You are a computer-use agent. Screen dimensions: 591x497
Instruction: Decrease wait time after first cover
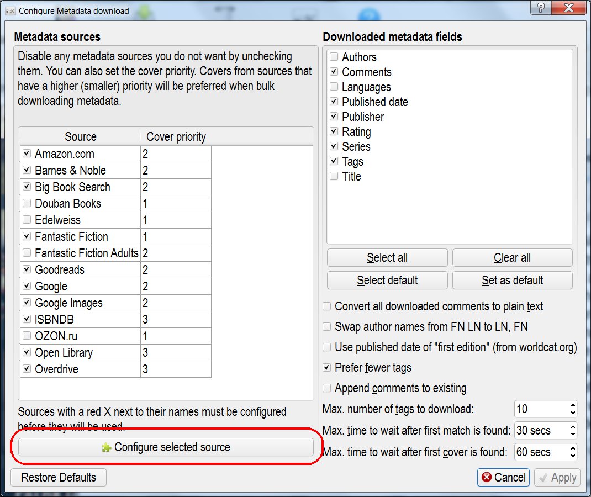pos(573,456)
